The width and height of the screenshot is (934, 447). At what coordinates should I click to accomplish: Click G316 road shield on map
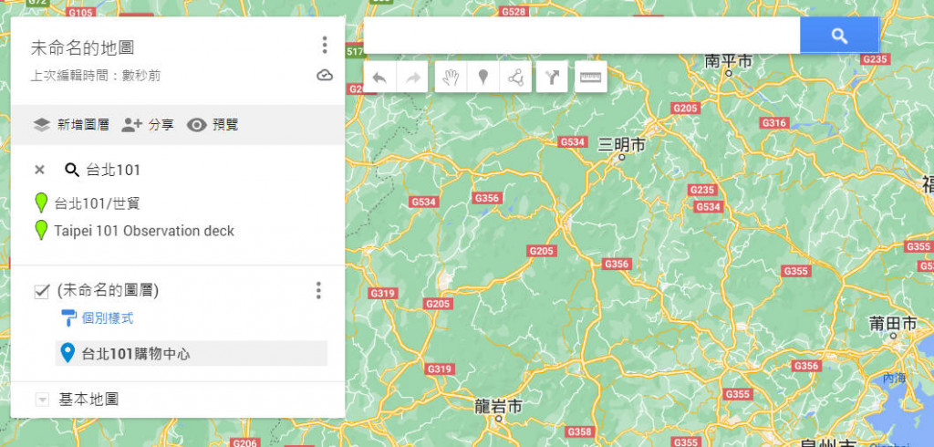coord(773,123)
